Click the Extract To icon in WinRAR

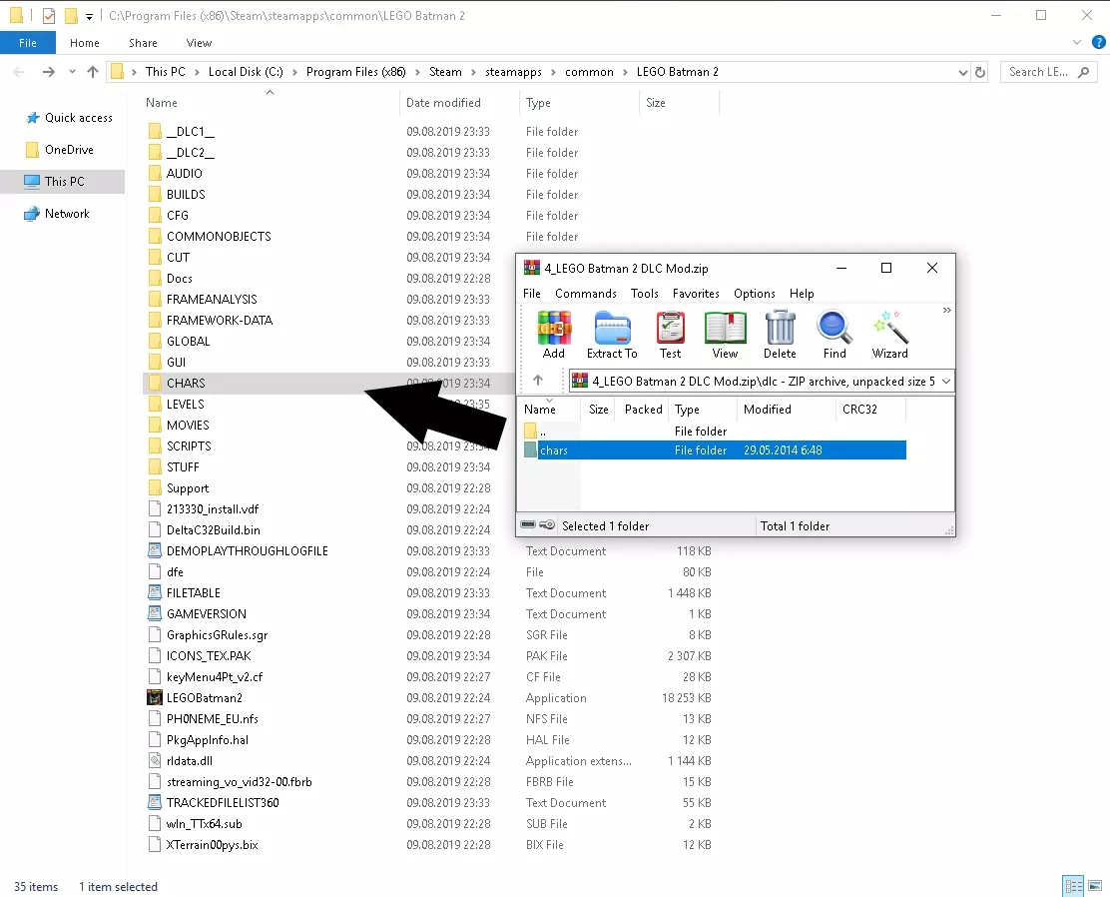tap(612, 336)
